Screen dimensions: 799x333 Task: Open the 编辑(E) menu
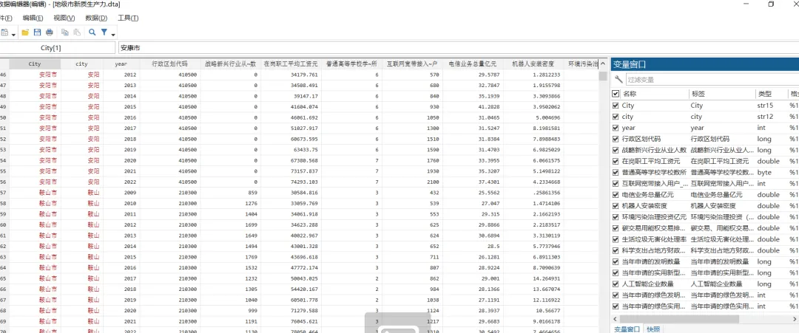point(33,18)
